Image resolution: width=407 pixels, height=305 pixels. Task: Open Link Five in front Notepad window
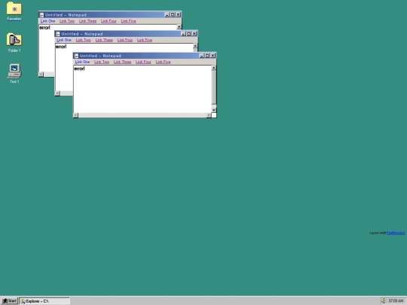(163, 62)
